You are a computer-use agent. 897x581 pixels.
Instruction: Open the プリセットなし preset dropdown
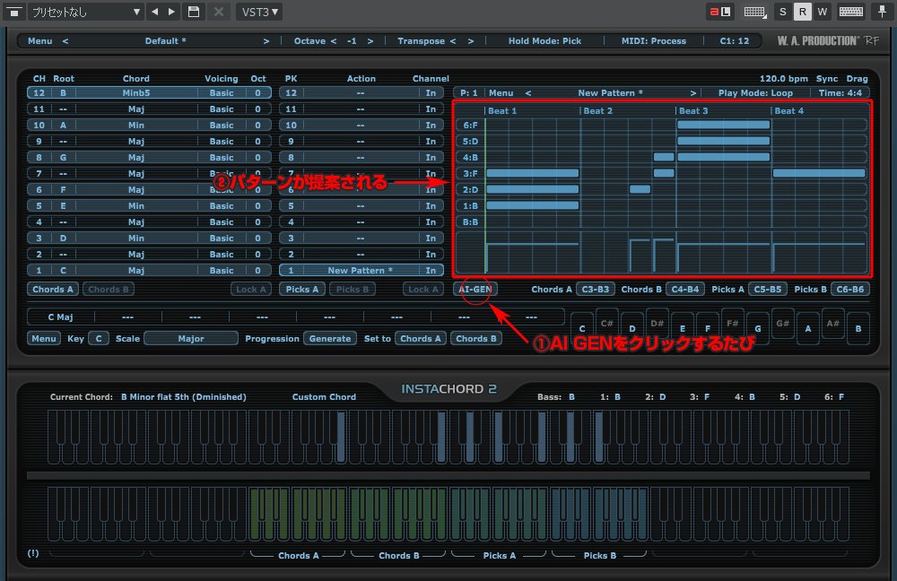pos(86,12)
